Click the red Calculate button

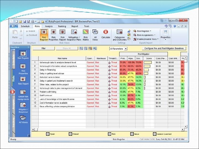click(x=106, y=34)
